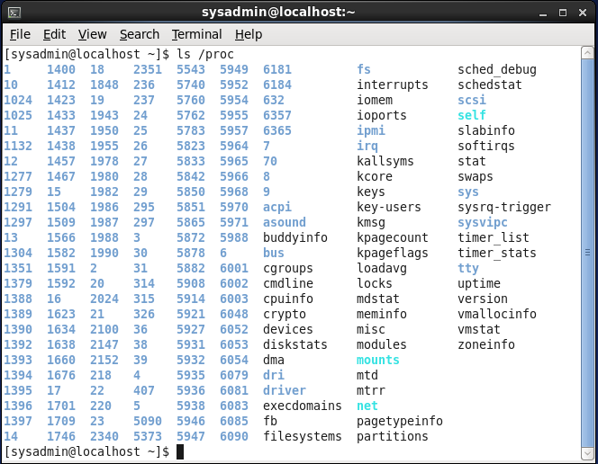Click the 'loadavg' entry
The width and height of the screenshot is (598, 464).
click(x=381, y=269)
